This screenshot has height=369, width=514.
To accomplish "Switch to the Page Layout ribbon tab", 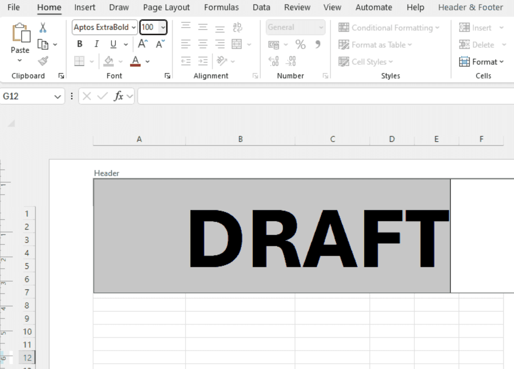I will [166, 7].
